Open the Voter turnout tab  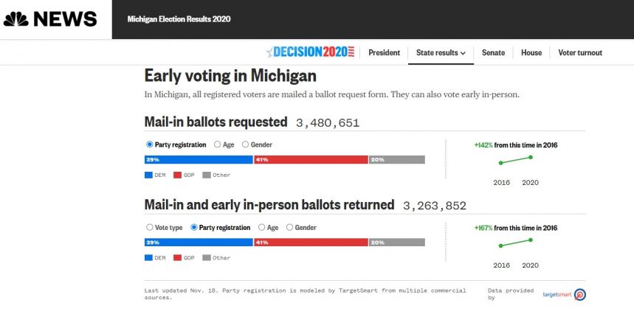[x=579, y=53]
